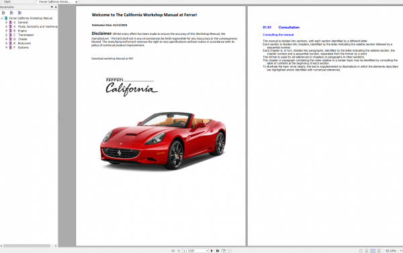This screenshot has height=253, width=403.
Task: Click the bookmarks panel horizontal scrollbar thumb
Action: 26,246
